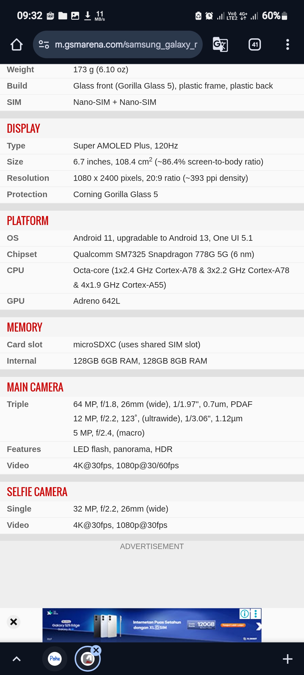Screen dimensions: 304x675
Task: Tap the download indicator in status bar
Action: 88,16
